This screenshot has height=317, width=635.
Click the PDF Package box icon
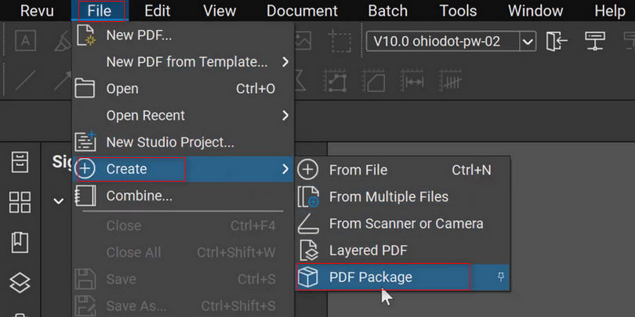click(x=308, y=277)
